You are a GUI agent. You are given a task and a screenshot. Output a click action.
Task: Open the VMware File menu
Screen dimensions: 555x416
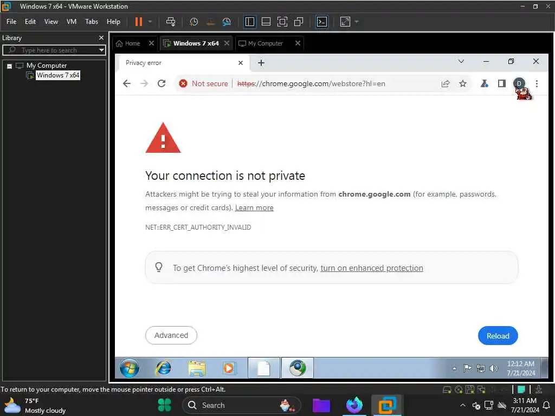(x=11, y=22)
